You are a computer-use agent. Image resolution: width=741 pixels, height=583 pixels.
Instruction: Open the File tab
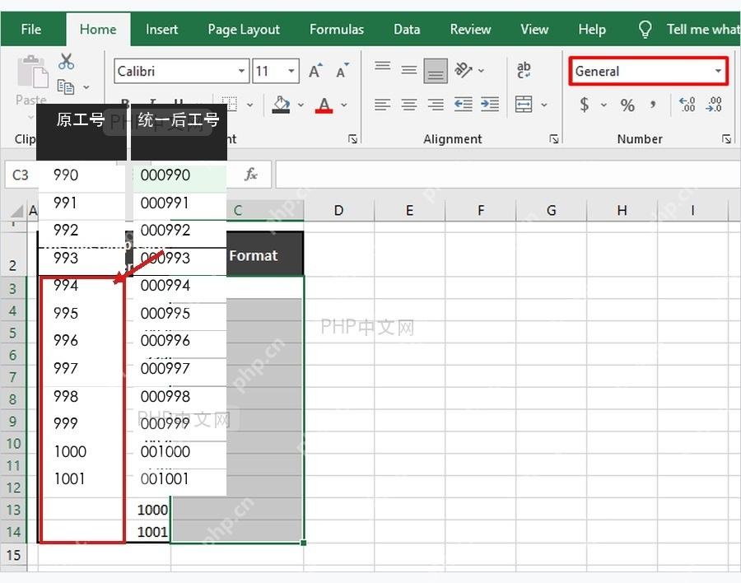pos(31,30)
